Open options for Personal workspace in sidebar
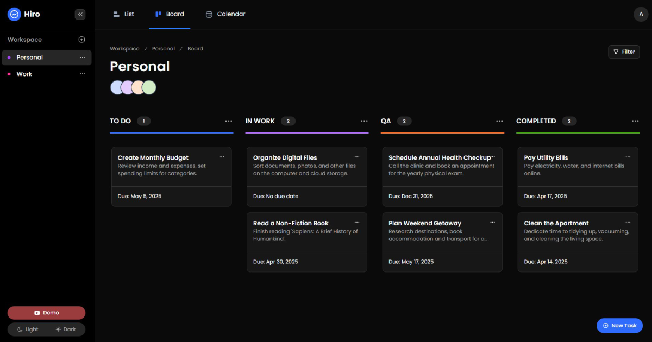Screen dimensions: 652x342 [83, 58]
